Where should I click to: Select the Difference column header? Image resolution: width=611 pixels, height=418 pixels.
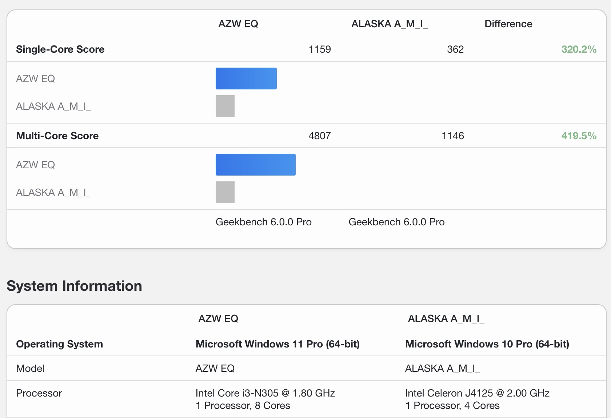[508, 24]
